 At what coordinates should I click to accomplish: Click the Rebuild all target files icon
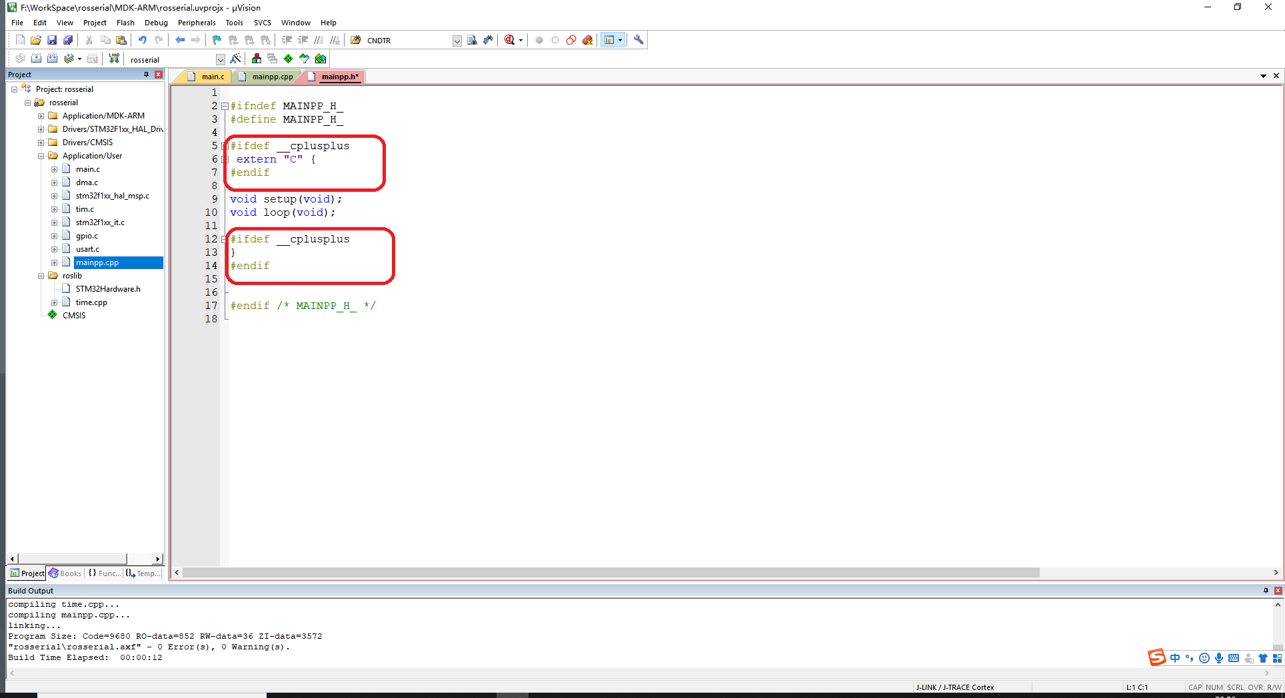point(53,59)
